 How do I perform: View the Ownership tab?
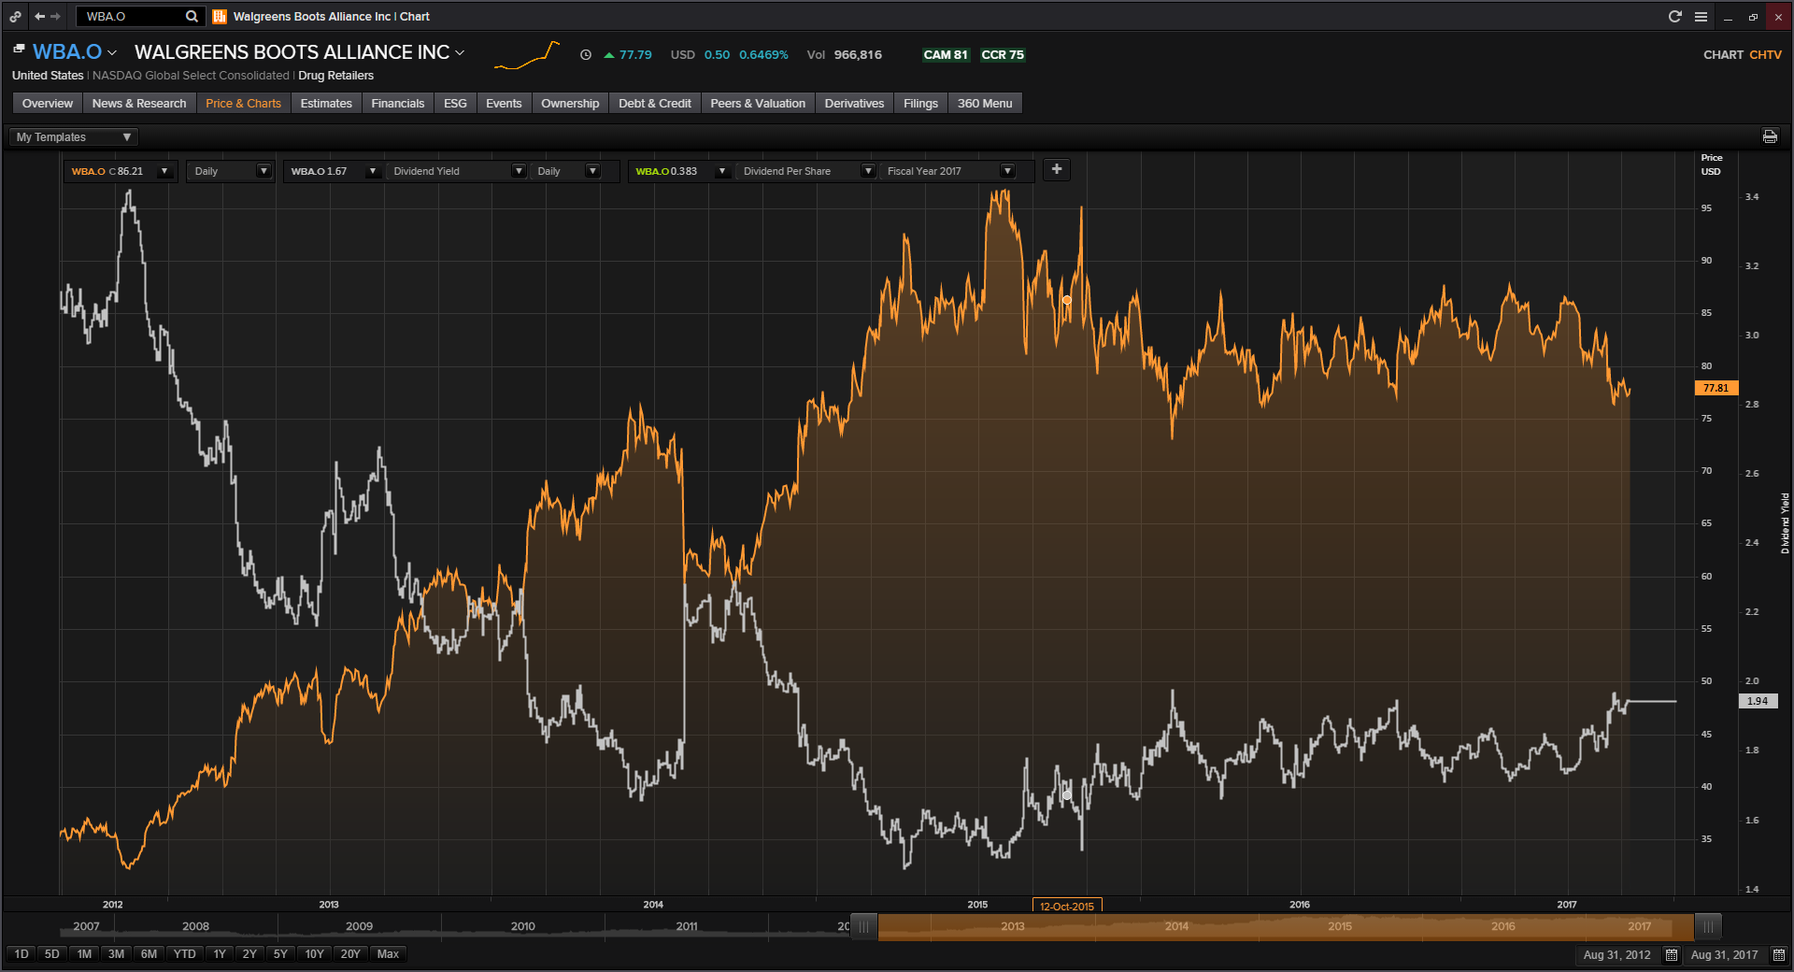(570, 103)
